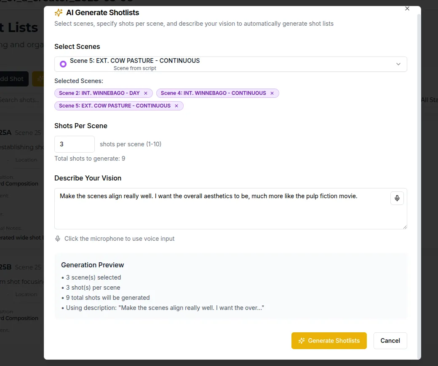This screenshot has height=366, width=438.
Task: Click into the Describe Your Vision textarea
Action: click(x=231, y=209)
